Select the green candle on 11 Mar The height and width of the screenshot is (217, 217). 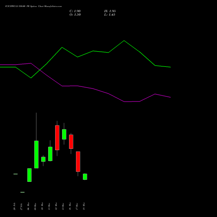click(50, 154)
